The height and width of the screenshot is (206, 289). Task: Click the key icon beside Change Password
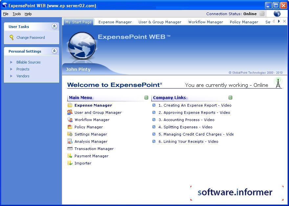[11, 38]
